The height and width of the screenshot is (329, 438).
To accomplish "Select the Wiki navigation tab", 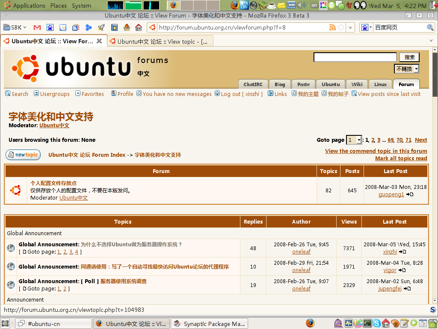I will (x=357, y=84).
